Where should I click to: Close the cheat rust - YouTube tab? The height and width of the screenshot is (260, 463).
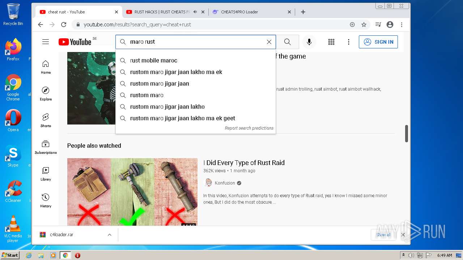(x=116, y=12)
